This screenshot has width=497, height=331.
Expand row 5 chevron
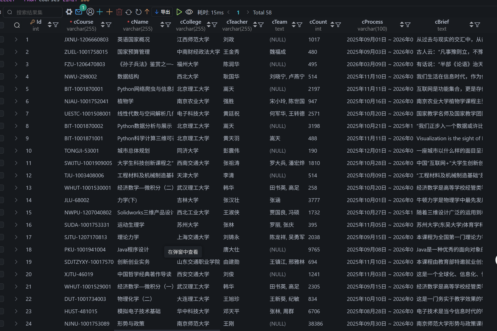click(16, 89)
